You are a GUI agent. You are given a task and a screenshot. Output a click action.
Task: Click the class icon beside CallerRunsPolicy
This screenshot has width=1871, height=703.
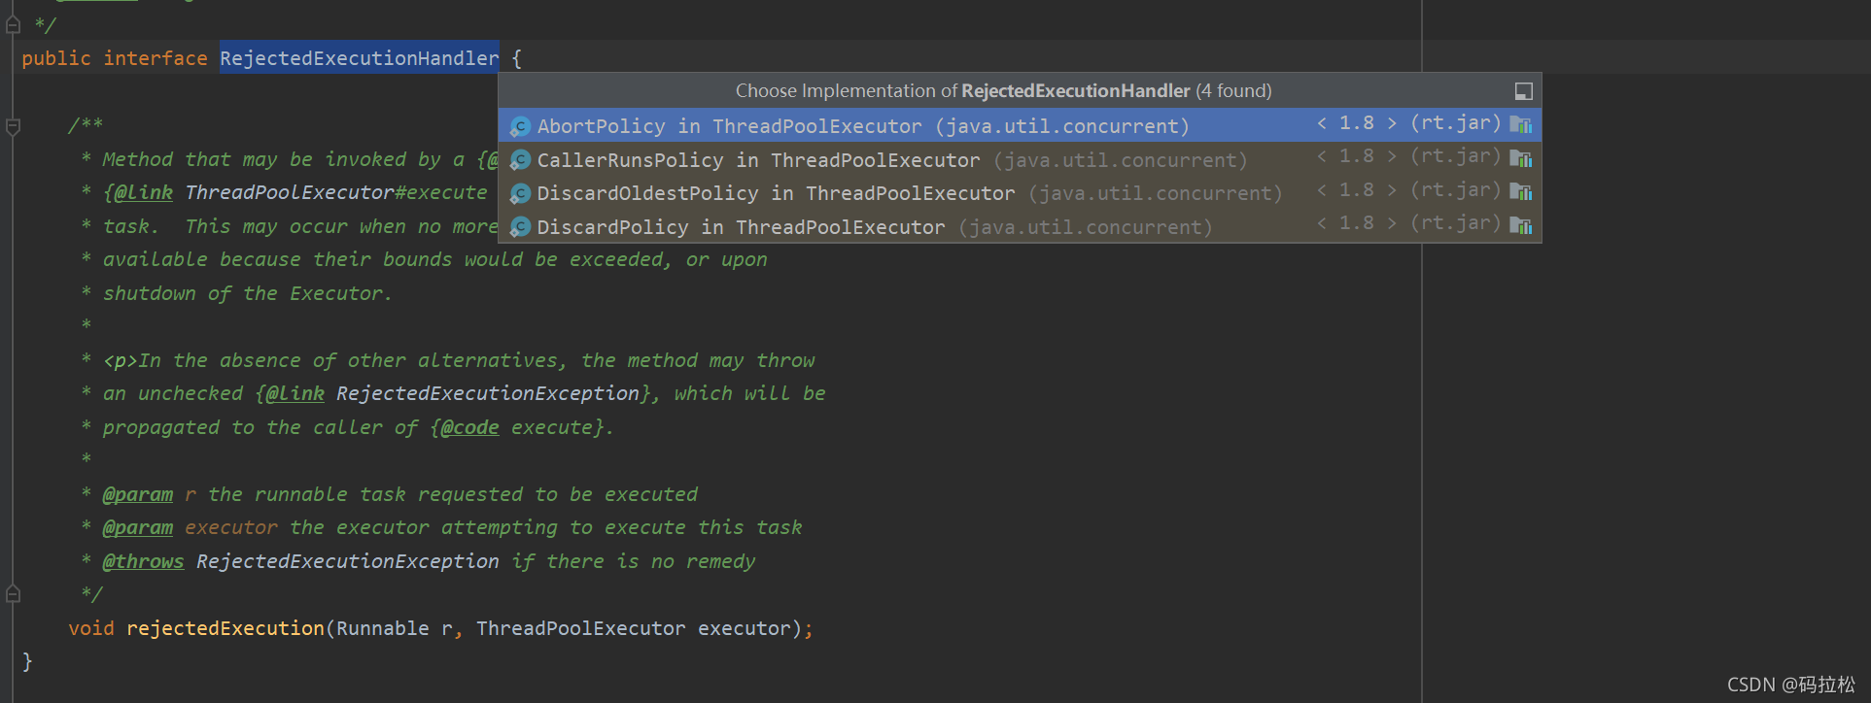coord(520,160)
